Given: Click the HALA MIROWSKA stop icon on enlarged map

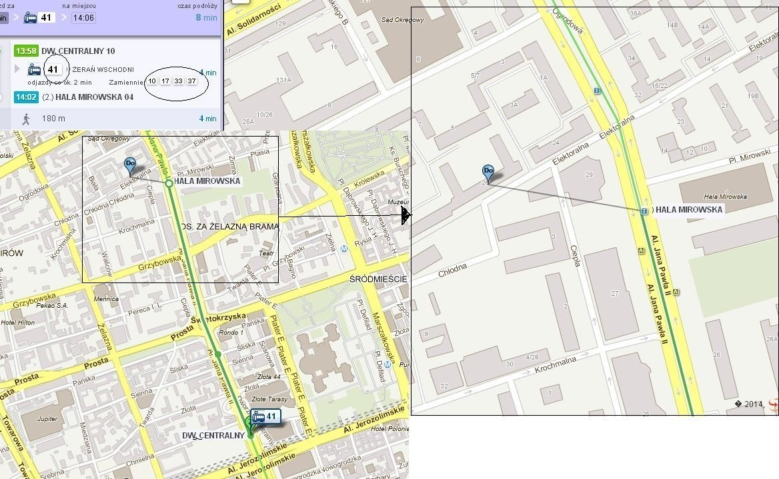Looking at the screenshot, I should [x=644, y=211].
